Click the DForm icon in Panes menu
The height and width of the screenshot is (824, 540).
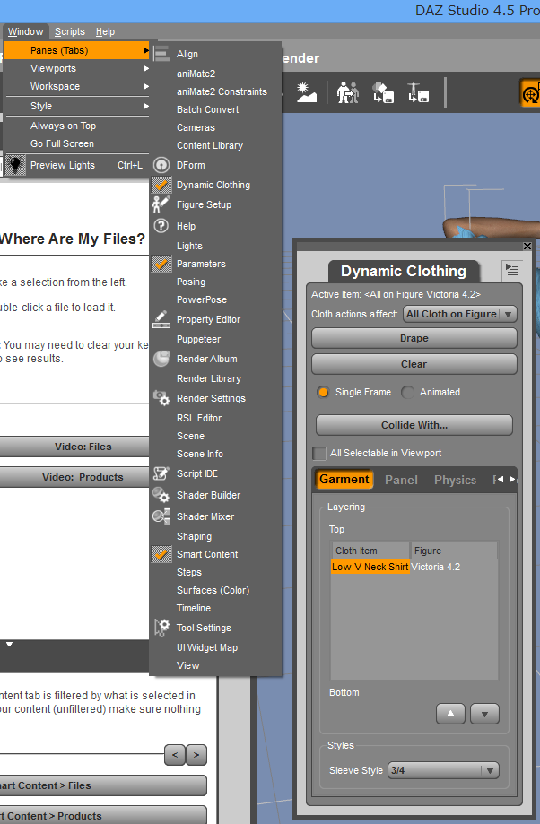tap(161, 165)
